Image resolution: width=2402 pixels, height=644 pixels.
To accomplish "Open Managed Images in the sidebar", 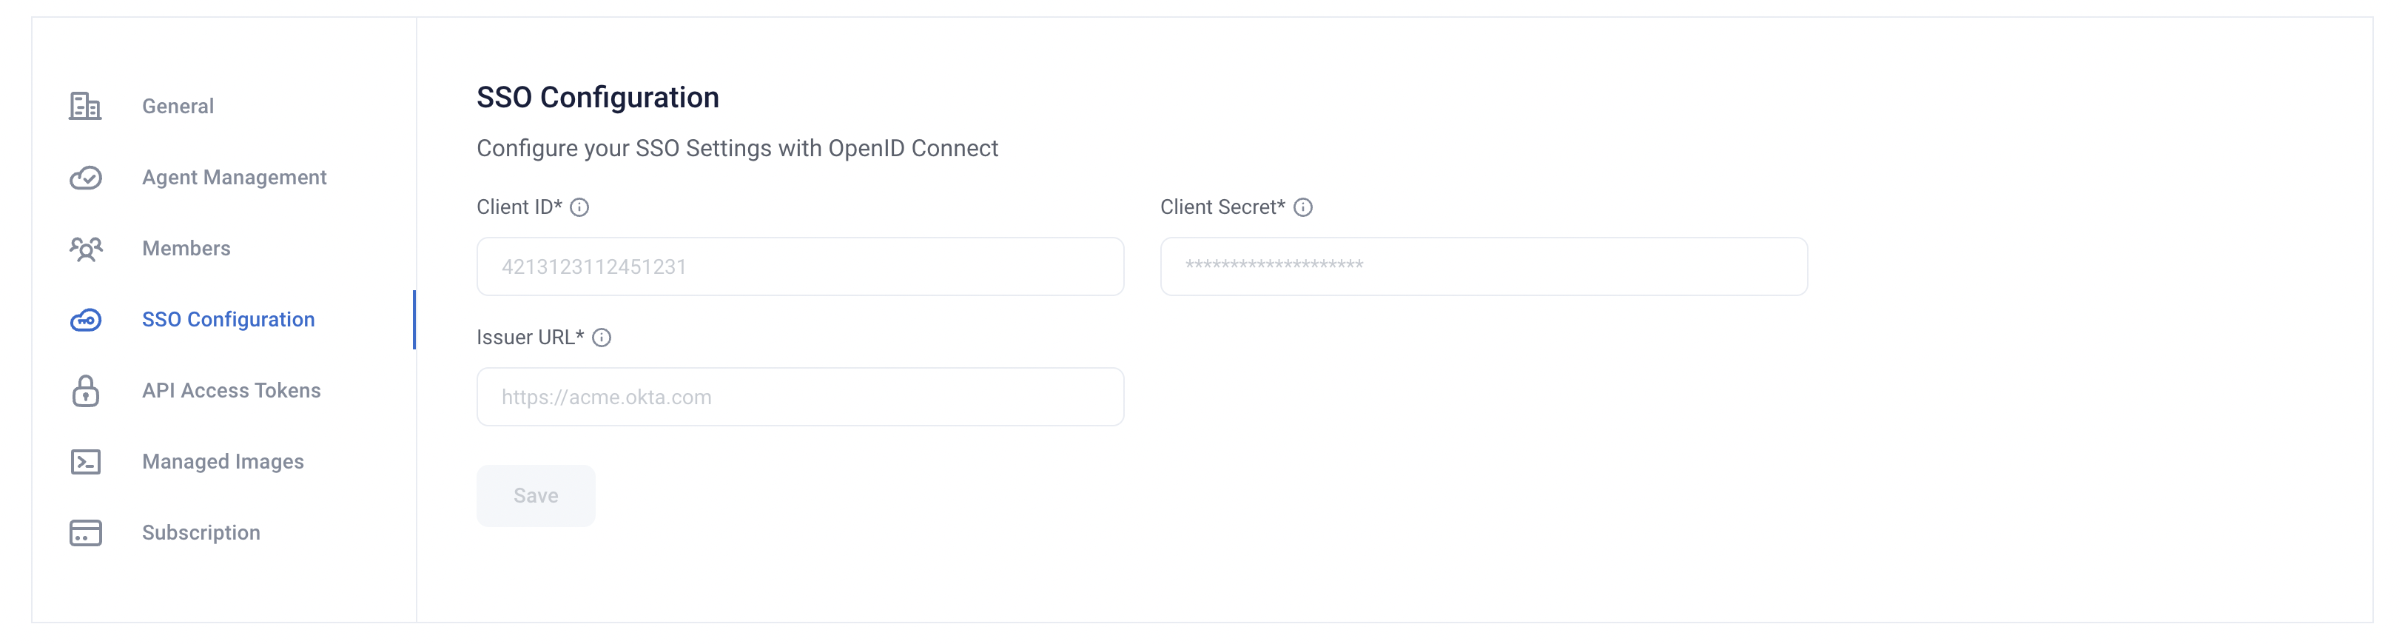I will (223, 462).
